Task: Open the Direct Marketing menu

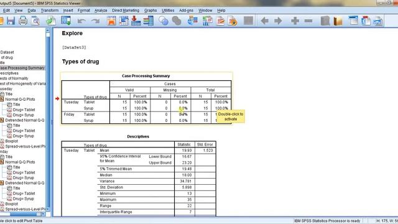Action: 126,11
